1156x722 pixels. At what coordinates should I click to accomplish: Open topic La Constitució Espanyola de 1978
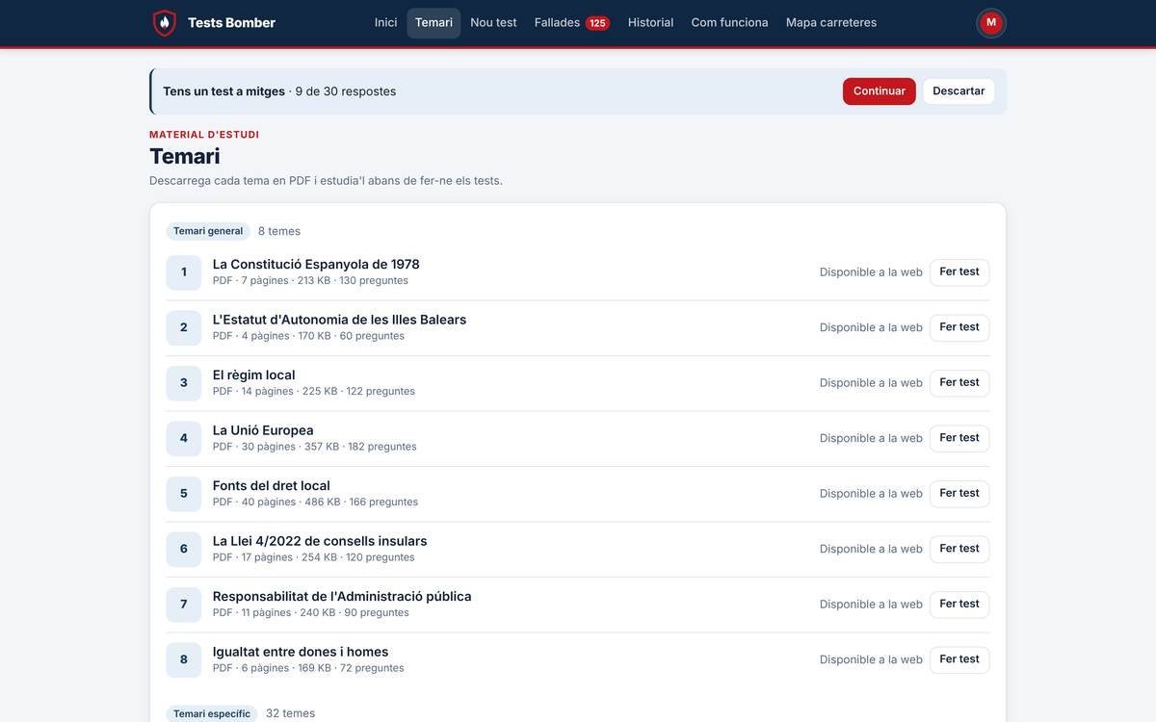point(316,264)
